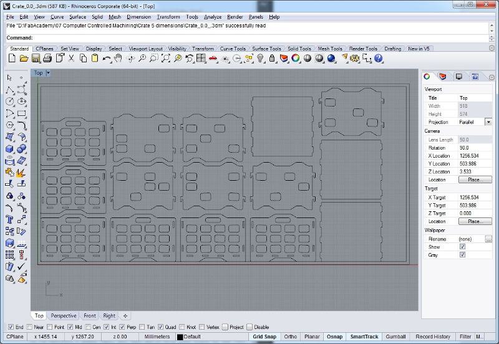Switch to the Perspective viewport tab
This screenshot has width=499, height=344.
click(x=64, y=316)
